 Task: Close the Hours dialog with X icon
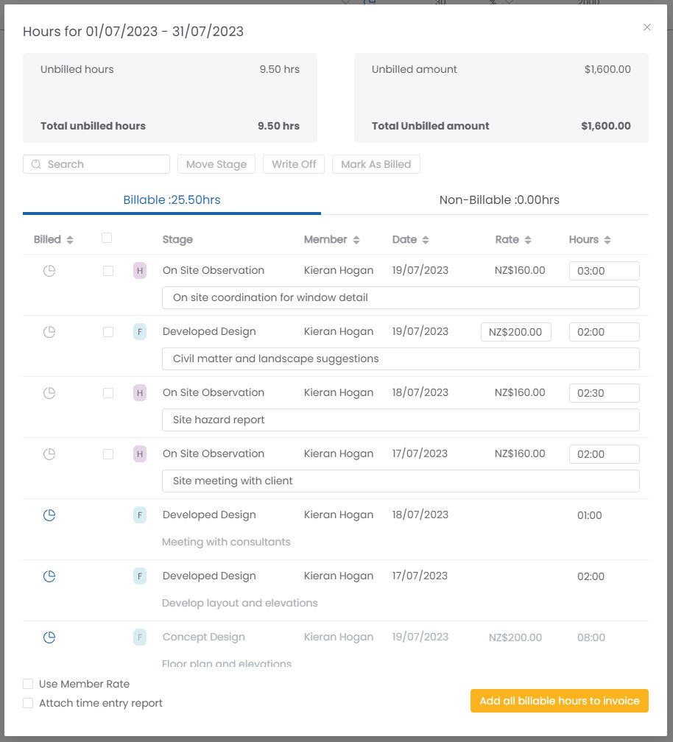click(647, 27)
